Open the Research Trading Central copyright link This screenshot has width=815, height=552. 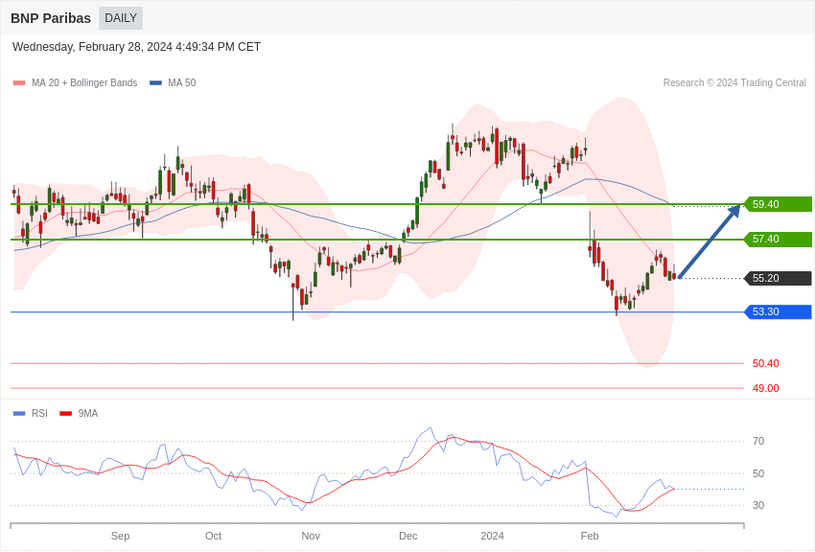[734, 83]
